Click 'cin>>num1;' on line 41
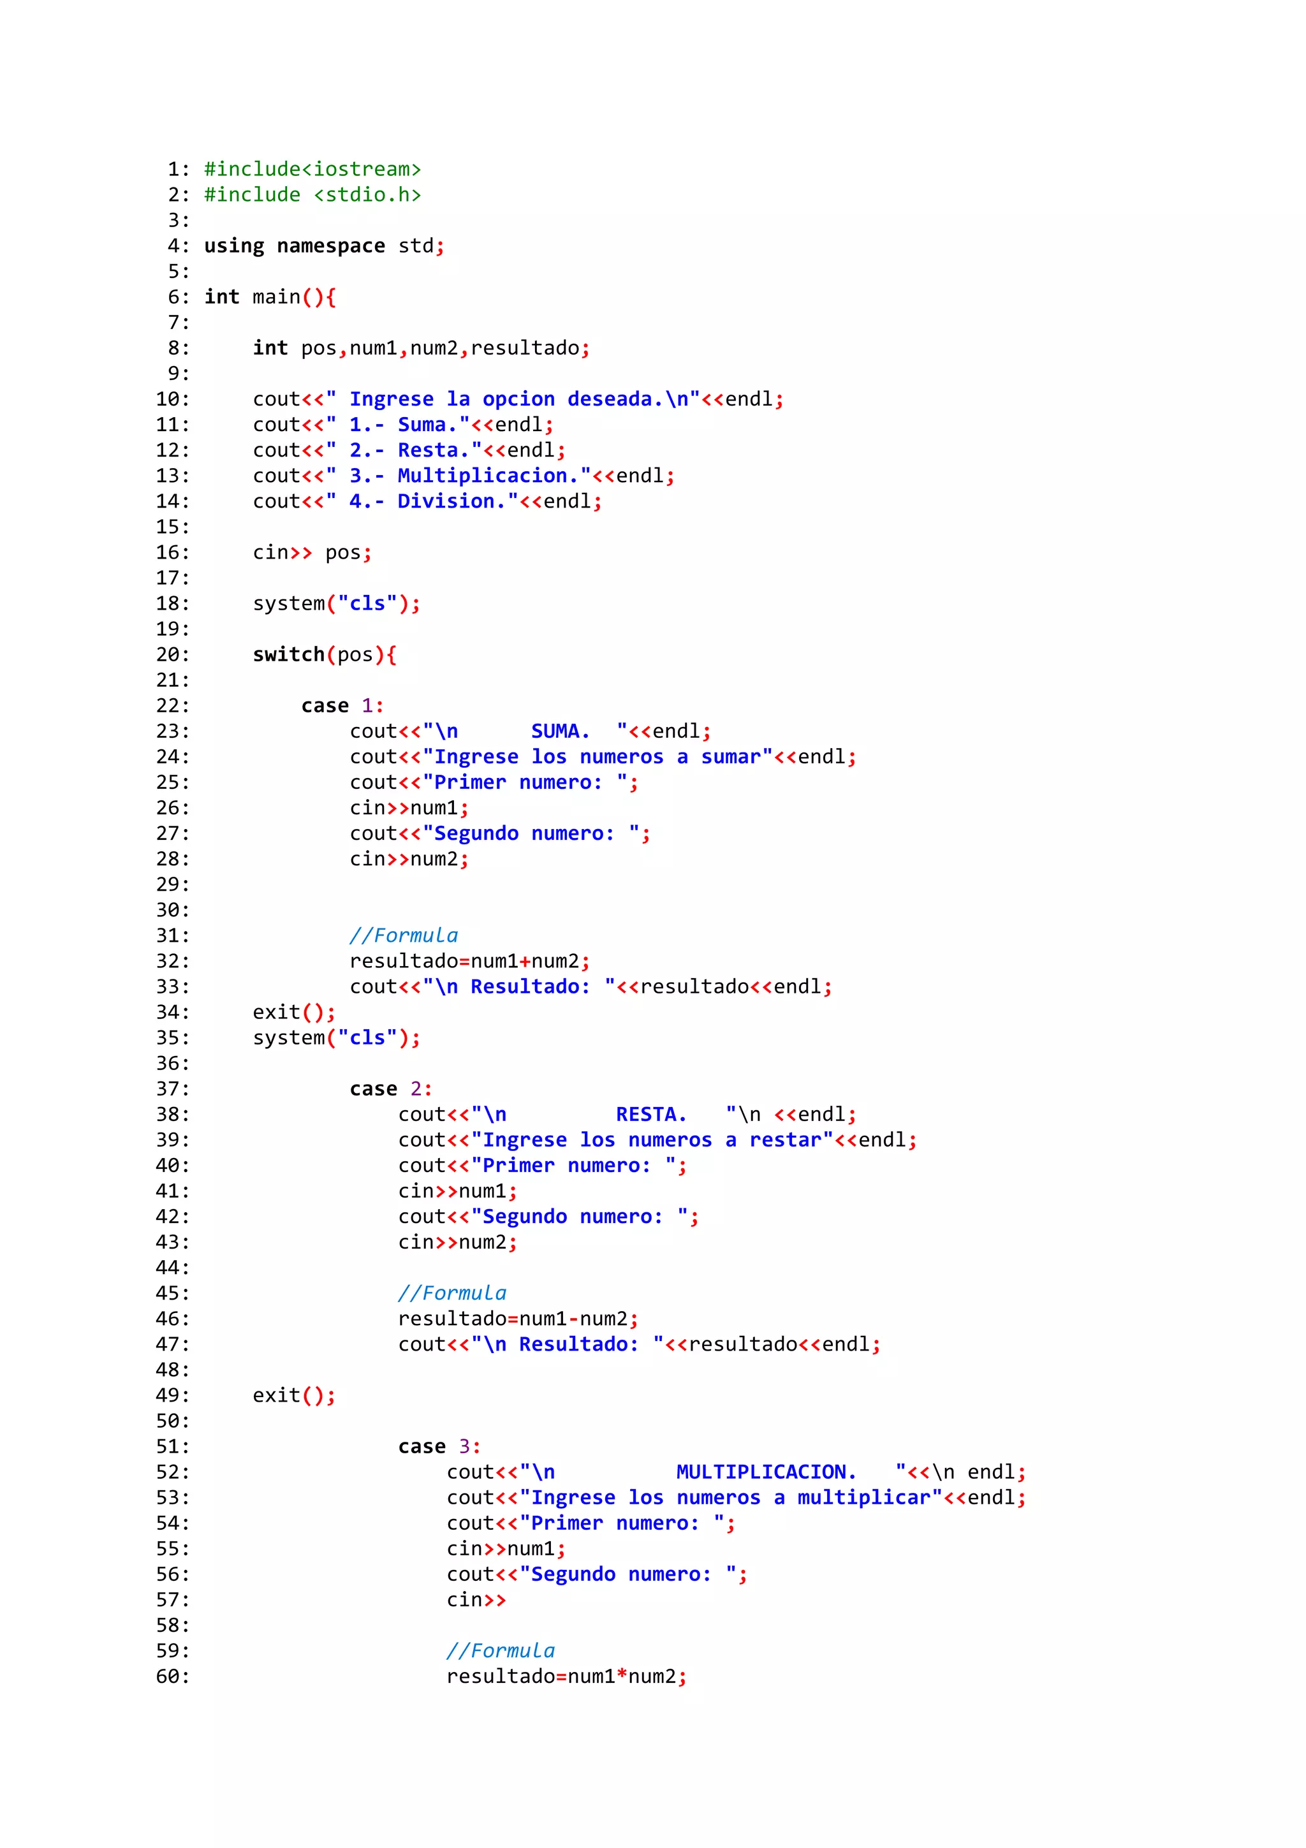The width and height of the screenshot is (1306, 1848). point(457,1191)
